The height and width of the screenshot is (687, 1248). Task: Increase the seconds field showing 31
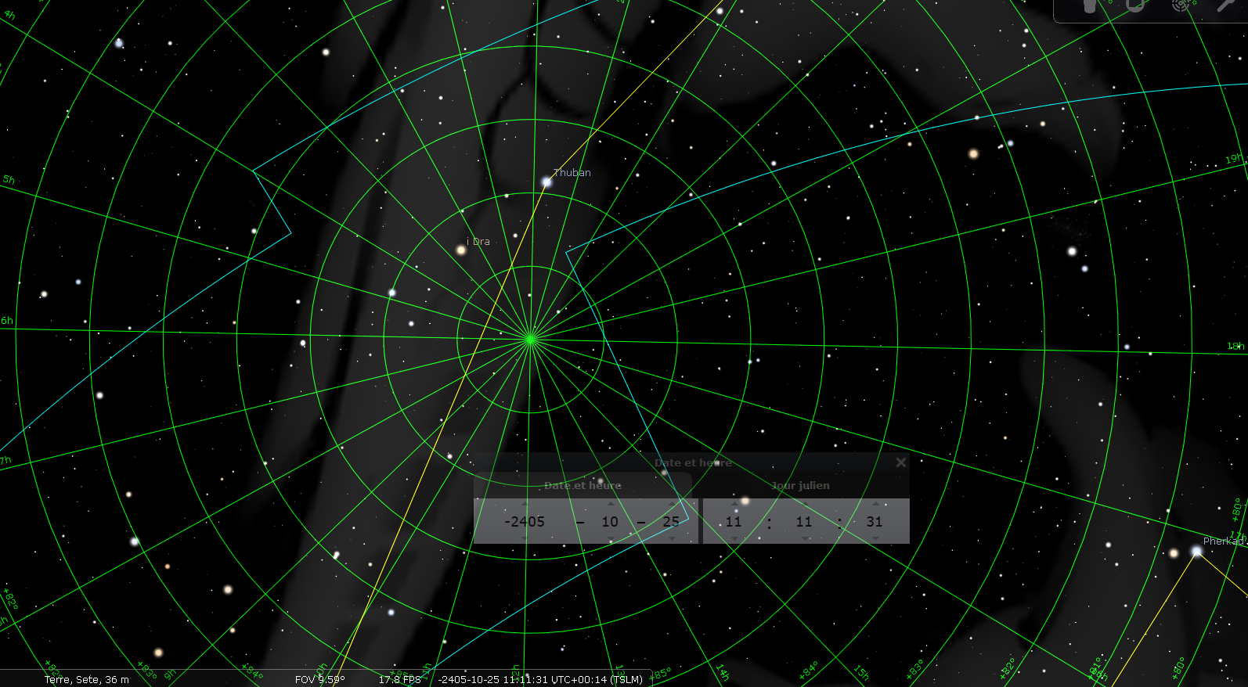click(875, 504)
